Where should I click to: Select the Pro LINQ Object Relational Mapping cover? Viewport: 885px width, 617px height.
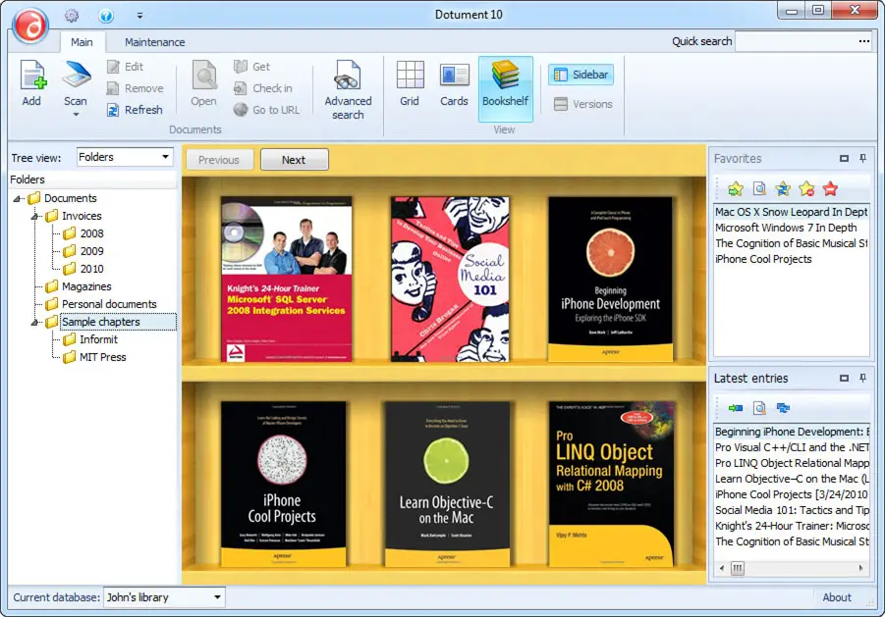tap(612, 484)
